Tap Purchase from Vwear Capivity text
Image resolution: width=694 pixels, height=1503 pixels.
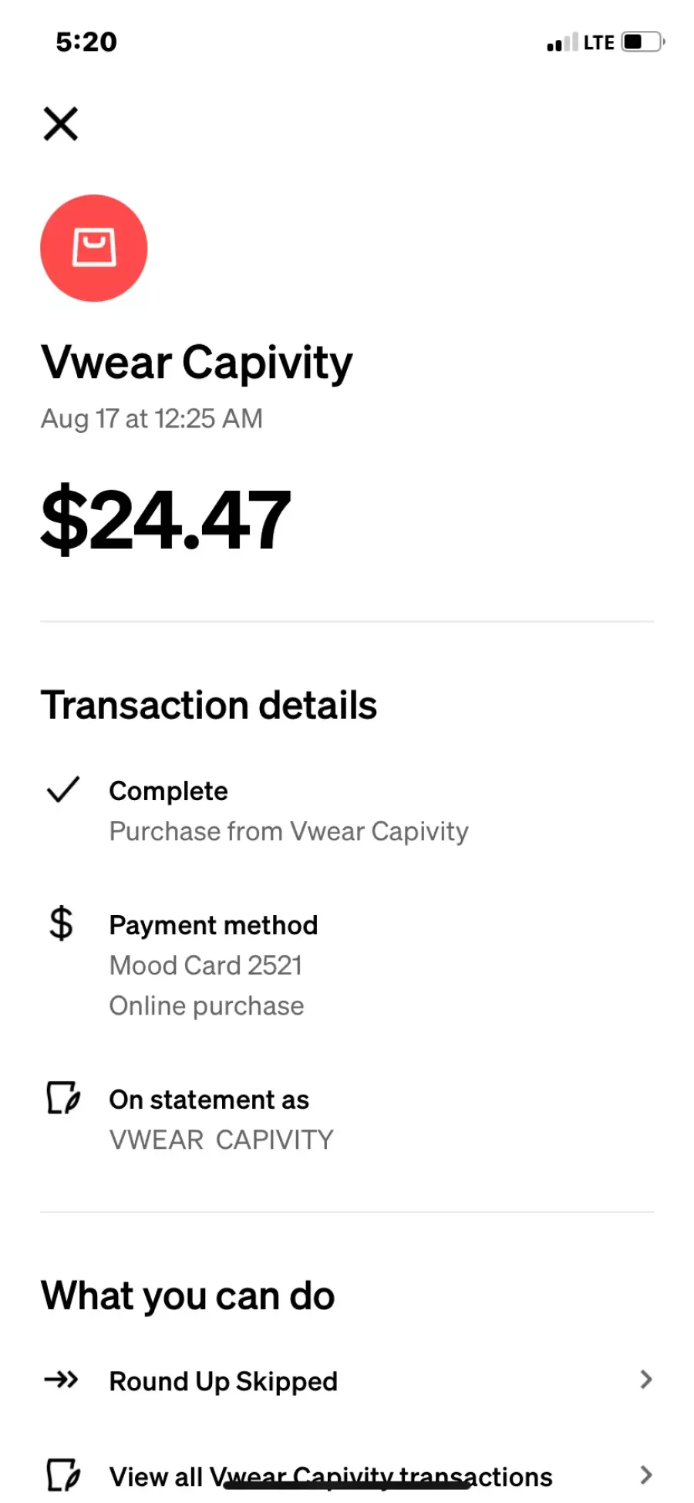tap(288, 831)
